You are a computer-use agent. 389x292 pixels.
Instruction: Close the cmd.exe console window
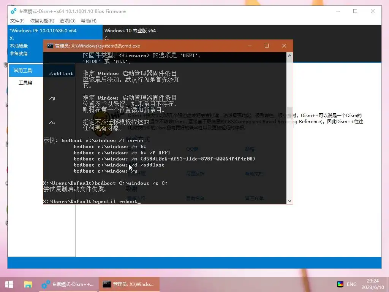tap(284, 46)
